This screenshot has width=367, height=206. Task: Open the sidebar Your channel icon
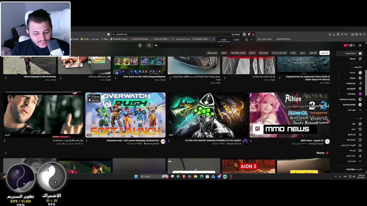[x=360, y=124]
